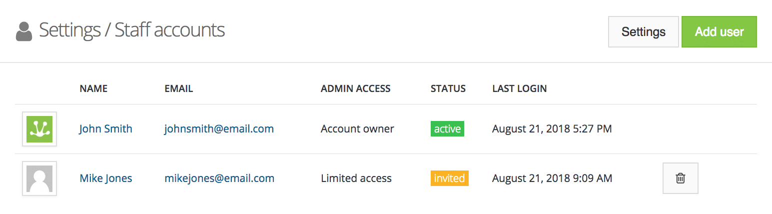Open the Settings button
Image resolution: width=772 pixels, height=214 pixels.
[643, 32]
